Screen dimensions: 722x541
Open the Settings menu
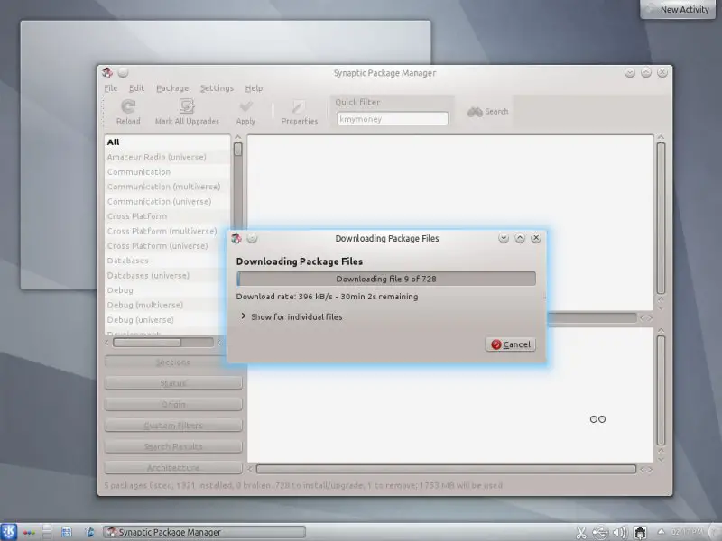coord(217,88)
